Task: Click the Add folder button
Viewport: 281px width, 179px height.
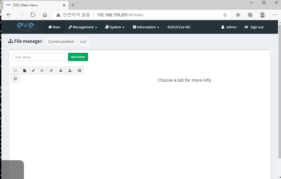Action: pos(78,57)
